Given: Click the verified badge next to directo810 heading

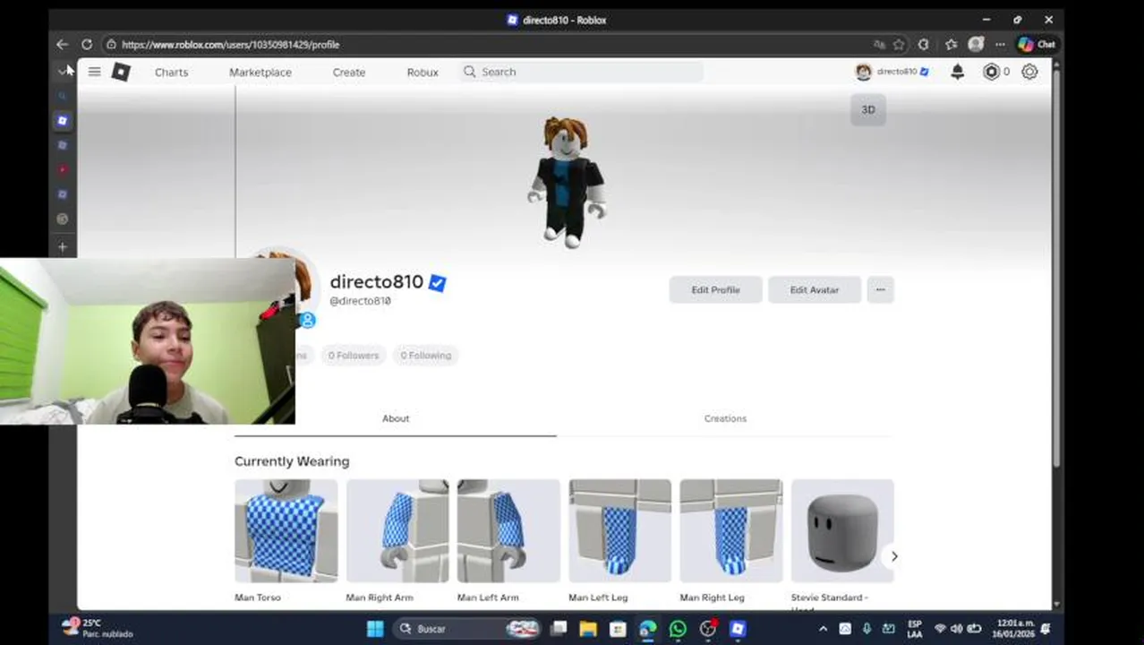Looking at the screenshot, I should 437,283.
